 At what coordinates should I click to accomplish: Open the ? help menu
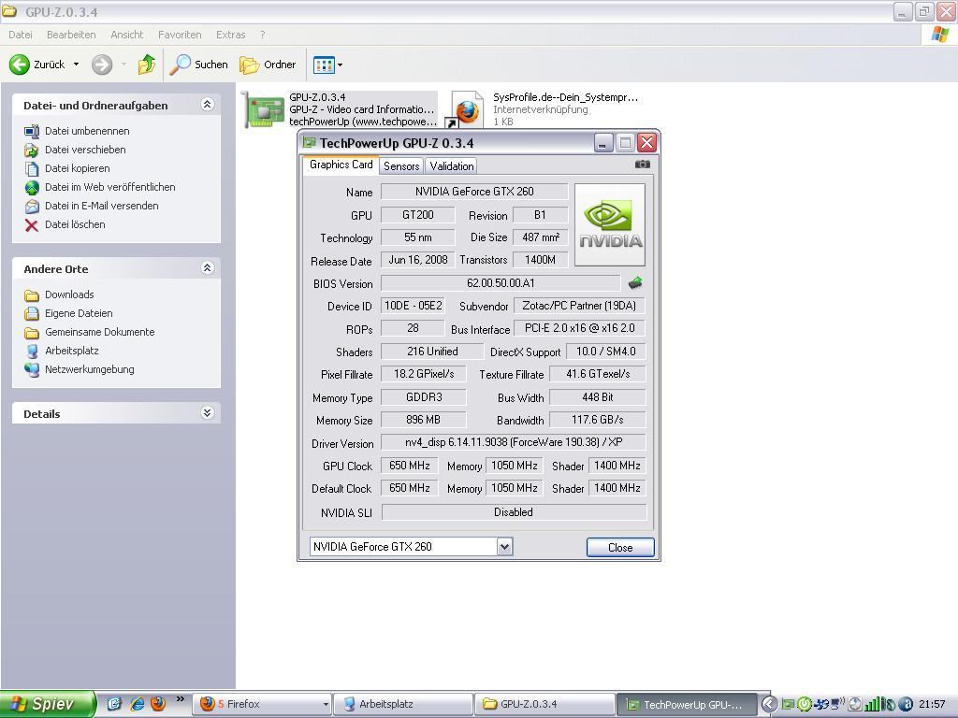pos(262,35)
